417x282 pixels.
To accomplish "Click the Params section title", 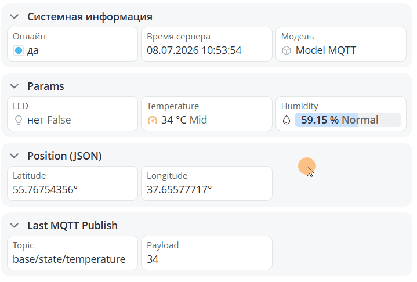I will coord(46,86).
